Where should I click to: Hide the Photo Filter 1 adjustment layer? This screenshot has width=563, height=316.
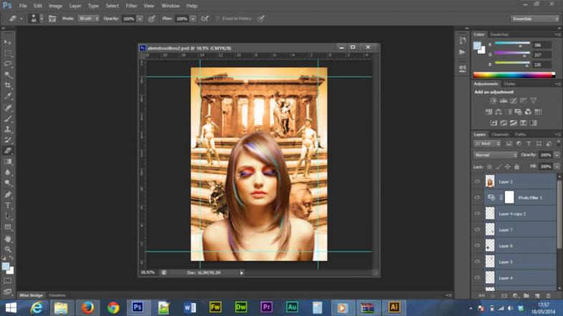pos(477,198)
